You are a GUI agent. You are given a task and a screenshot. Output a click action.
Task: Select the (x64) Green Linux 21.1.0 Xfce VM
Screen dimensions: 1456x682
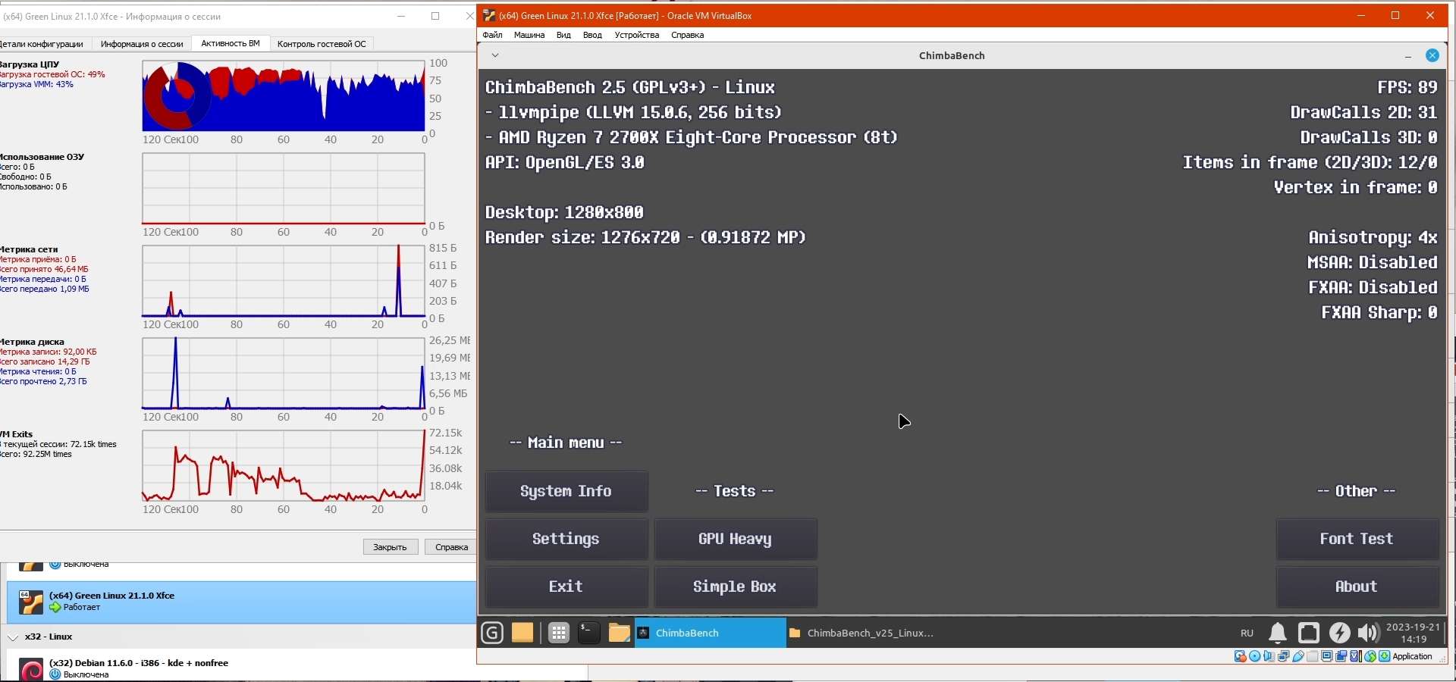pos(241,602)
